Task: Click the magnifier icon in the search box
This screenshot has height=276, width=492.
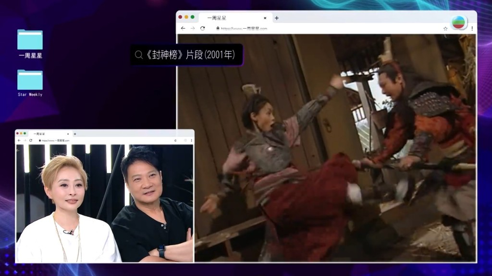Action: [139, 55]
